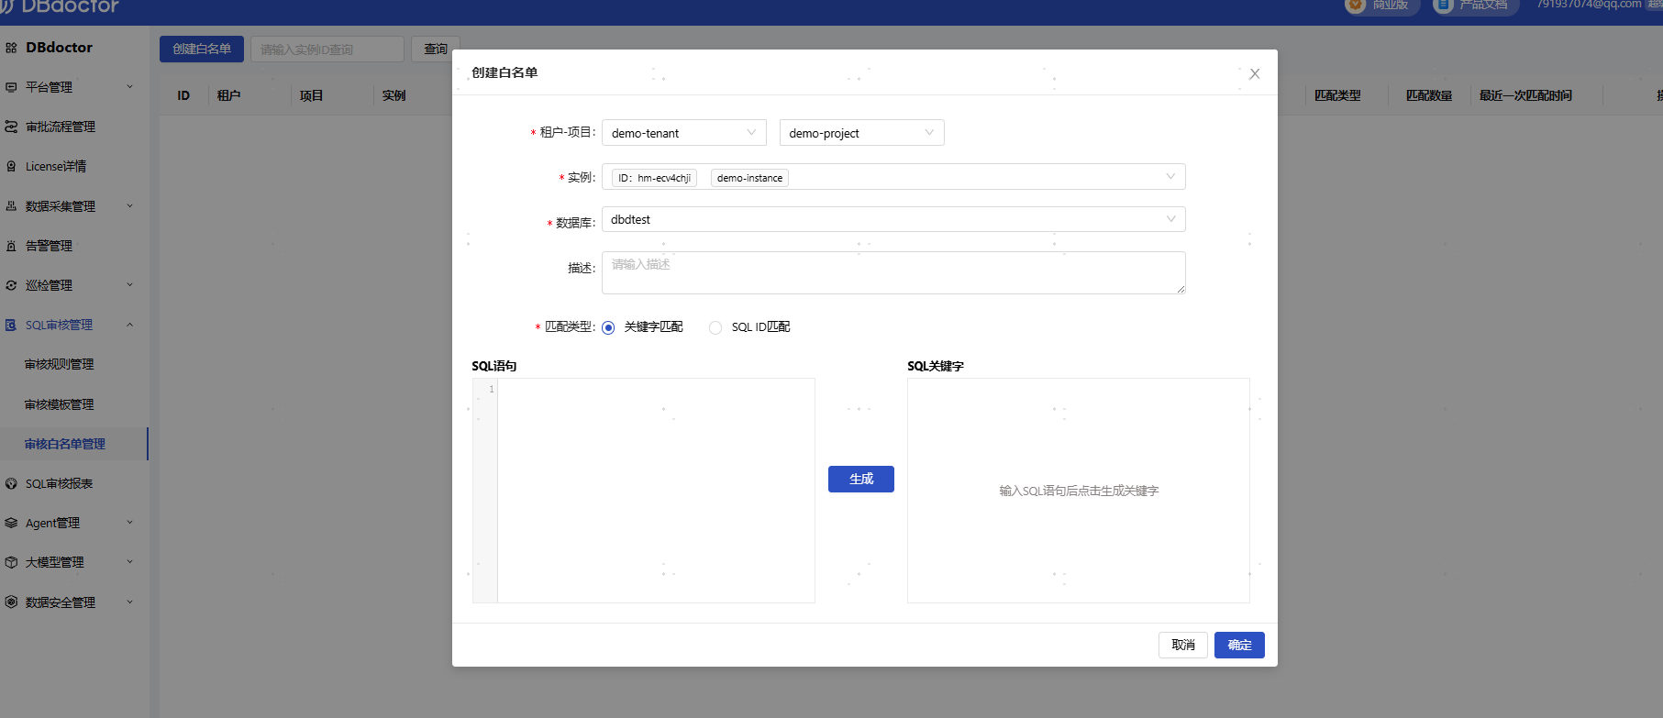Viewport: 1663px width, 718px height.
Task: Confirm with the 确定 button
Action: click(x=1238, y=645)
